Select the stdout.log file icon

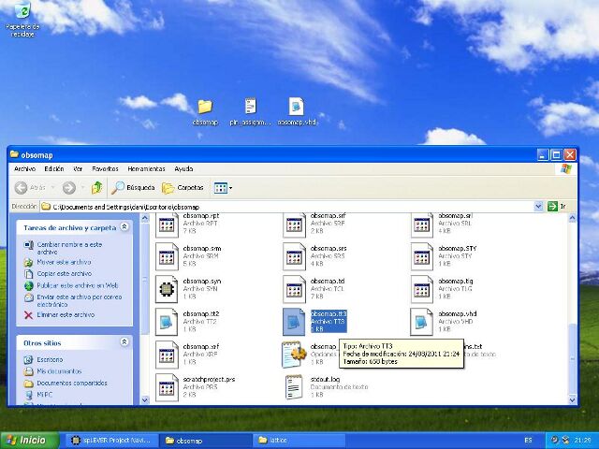pyautogui.click(x=294, y=386)
